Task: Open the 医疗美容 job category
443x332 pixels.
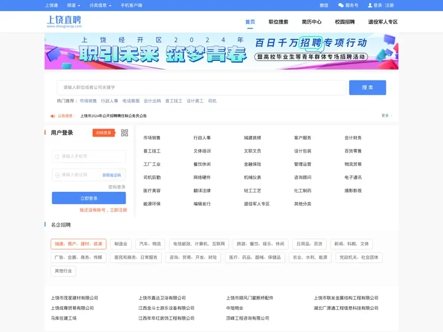Action: pos(152,191)
